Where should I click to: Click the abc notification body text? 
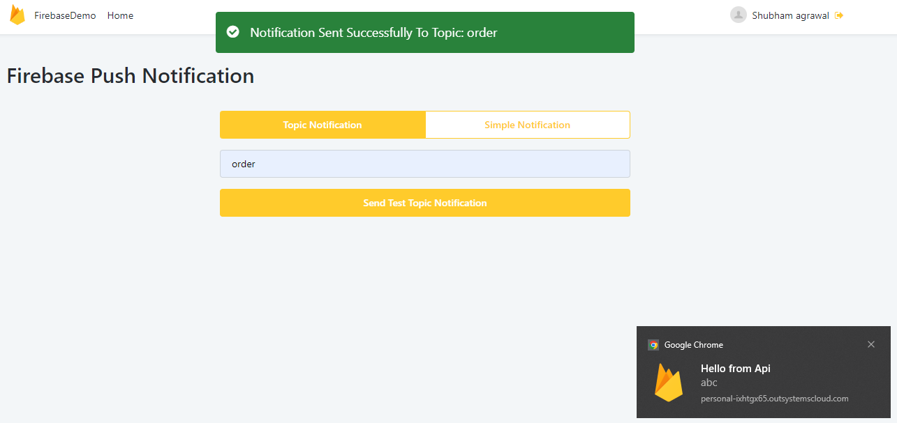click(x=709, y=383)
